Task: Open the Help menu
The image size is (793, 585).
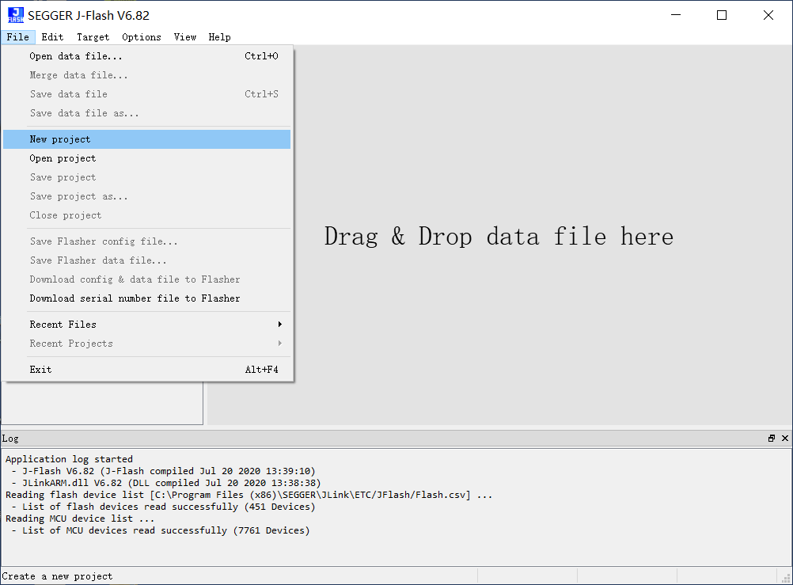Action: point(219,37)
